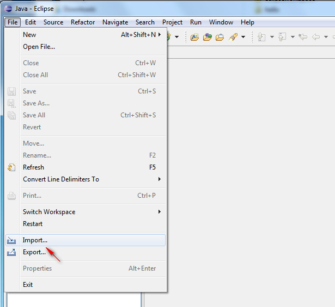
Task: Open the Refactor menu
Action: (83, 22)
